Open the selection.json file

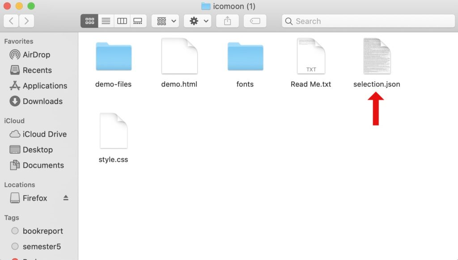click(377, 55)
